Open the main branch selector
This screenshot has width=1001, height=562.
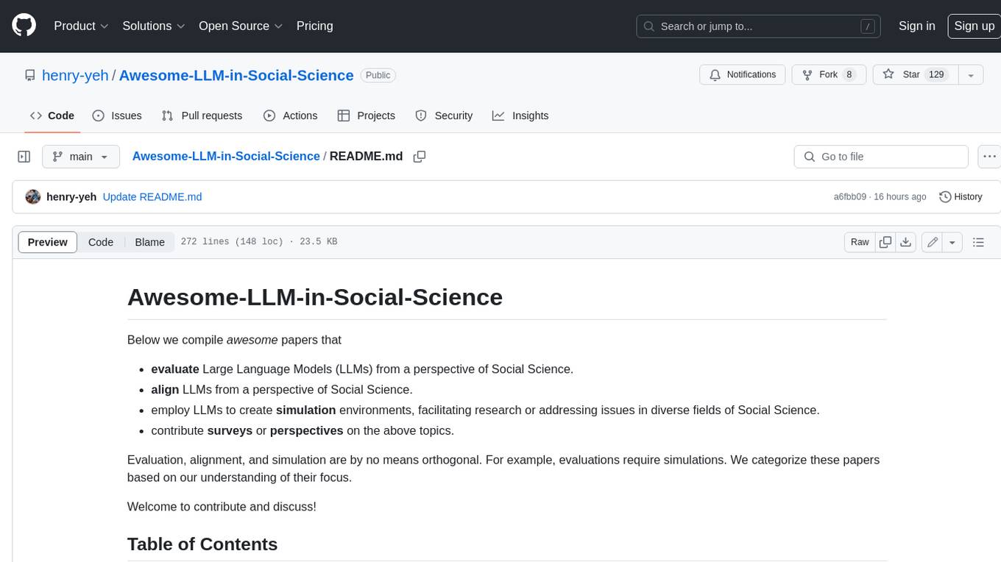(81, 157)
